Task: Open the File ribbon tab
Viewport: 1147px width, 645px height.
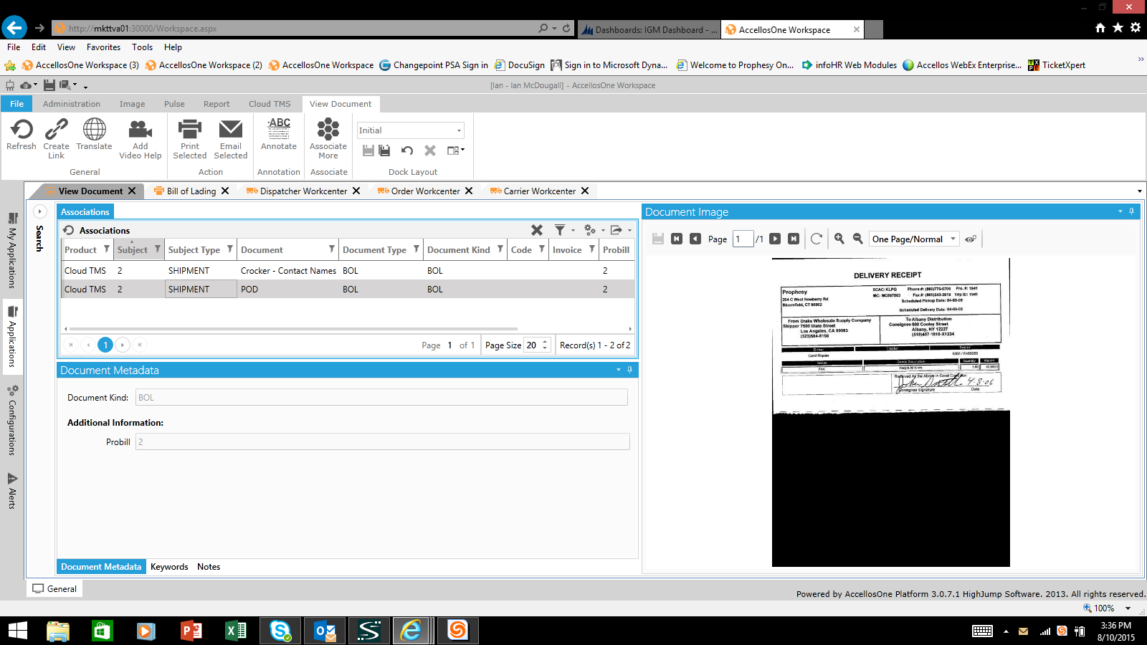Action: (16, 104)
